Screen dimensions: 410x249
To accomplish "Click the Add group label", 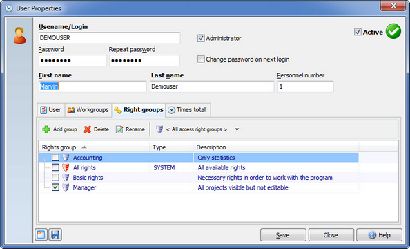I will coord(65,129).
